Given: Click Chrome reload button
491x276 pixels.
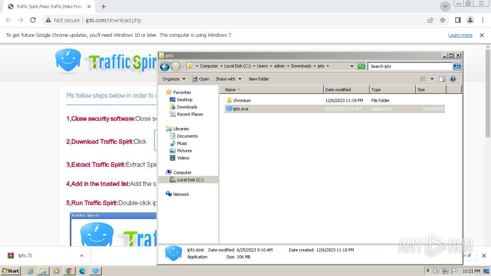Looking at the screenshot, I should (33, 20).
